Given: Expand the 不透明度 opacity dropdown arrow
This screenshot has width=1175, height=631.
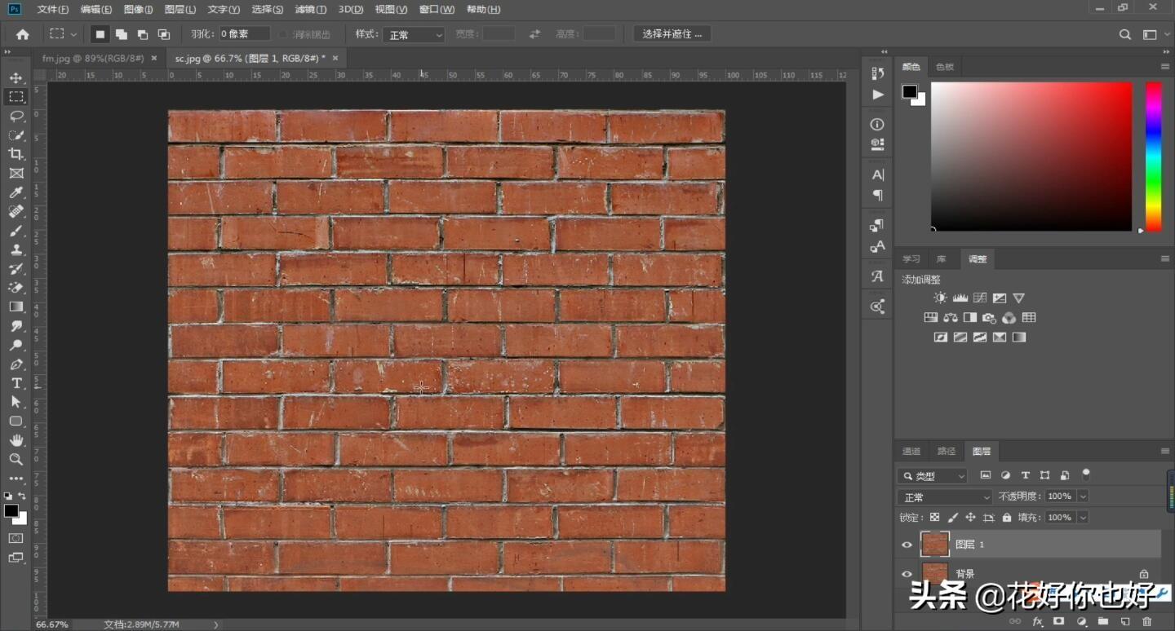Looking at the screenshot, I should [1083, 496].
